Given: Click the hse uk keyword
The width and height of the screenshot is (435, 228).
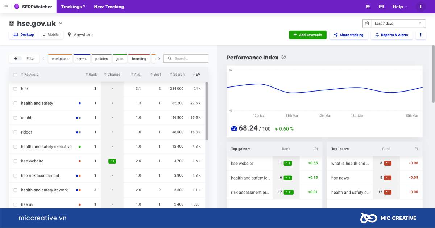Looking at the screenshot, I should click(27, 204).
